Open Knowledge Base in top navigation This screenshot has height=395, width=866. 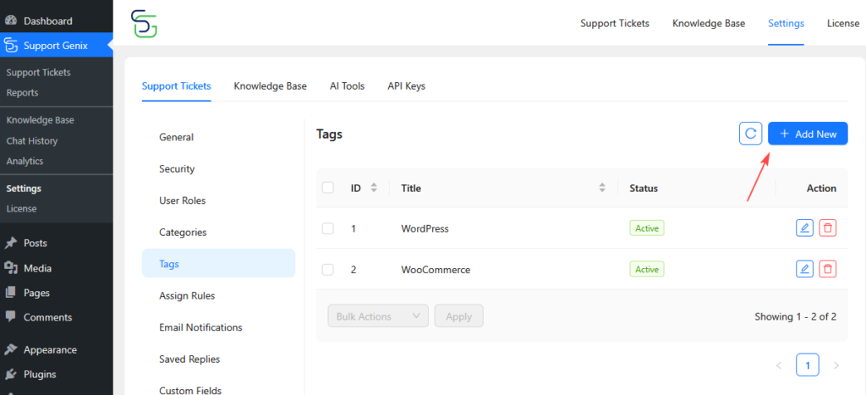709,23
